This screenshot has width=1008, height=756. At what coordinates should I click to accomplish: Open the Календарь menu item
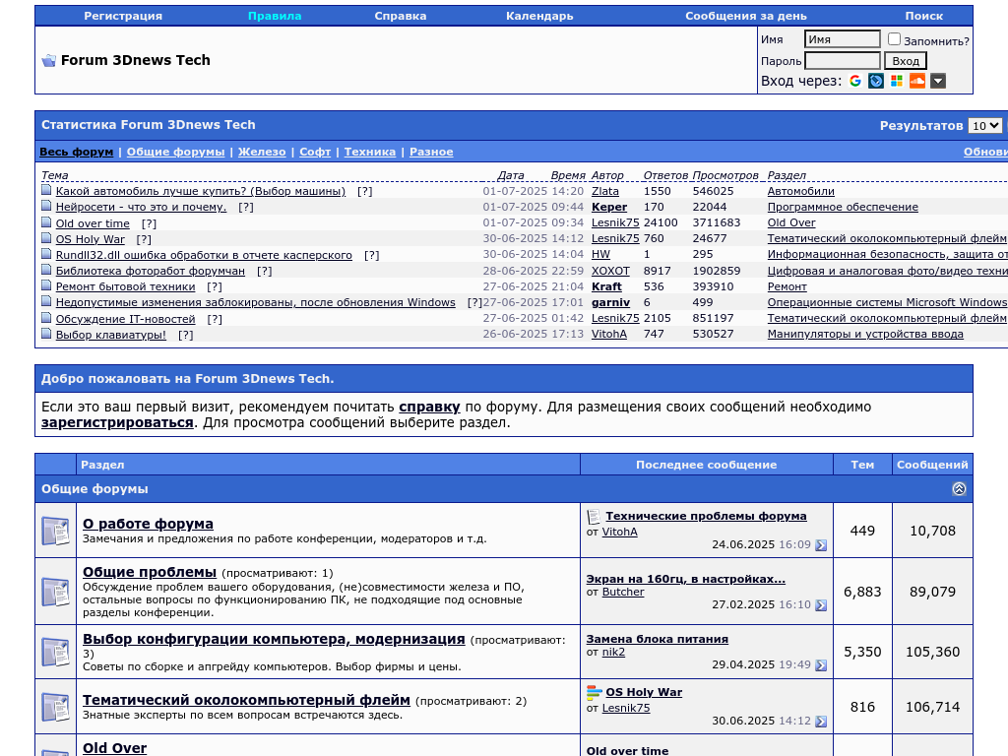click(x=539, y=16)
